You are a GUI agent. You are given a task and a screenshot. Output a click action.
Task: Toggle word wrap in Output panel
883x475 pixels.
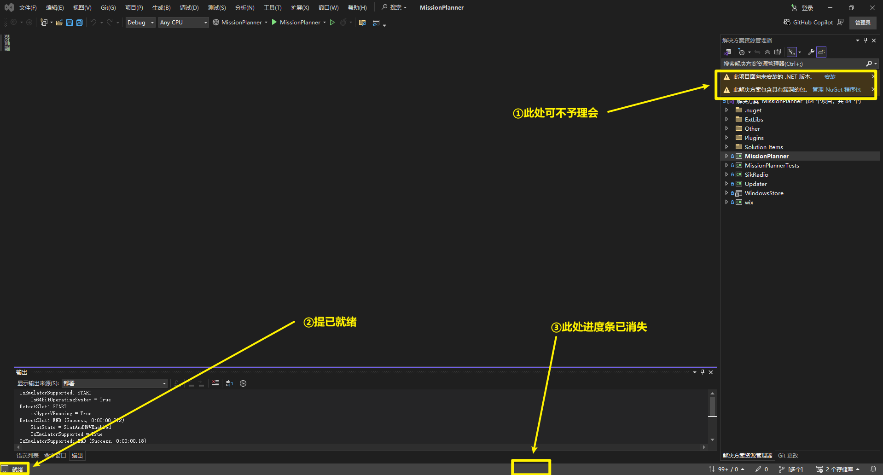click(229, 383)
